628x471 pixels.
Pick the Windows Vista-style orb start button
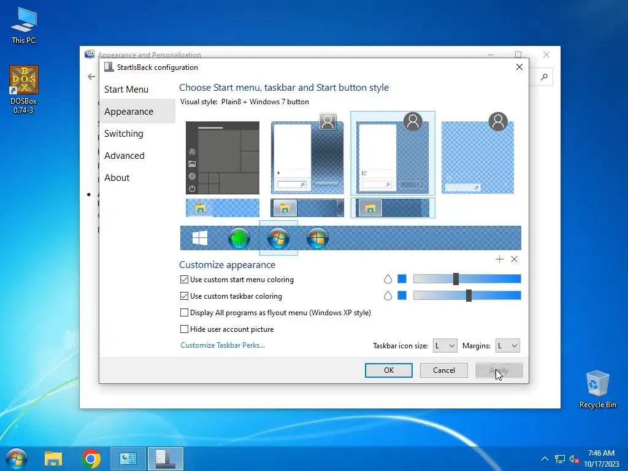318,238
